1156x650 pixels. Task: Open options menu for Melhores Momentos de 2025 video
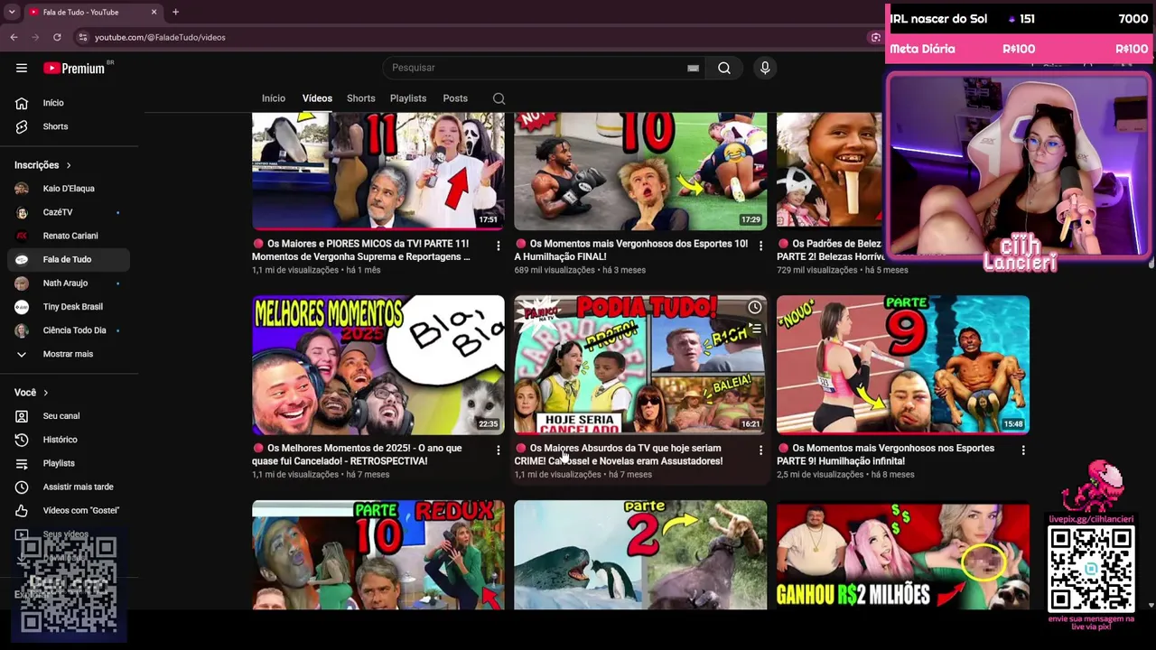coord(498,450)
